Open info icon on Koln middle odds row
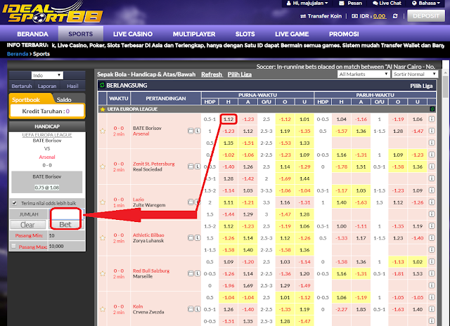This screenshot has width=450, height=326. pyautogui.click(x=432, y=309)
